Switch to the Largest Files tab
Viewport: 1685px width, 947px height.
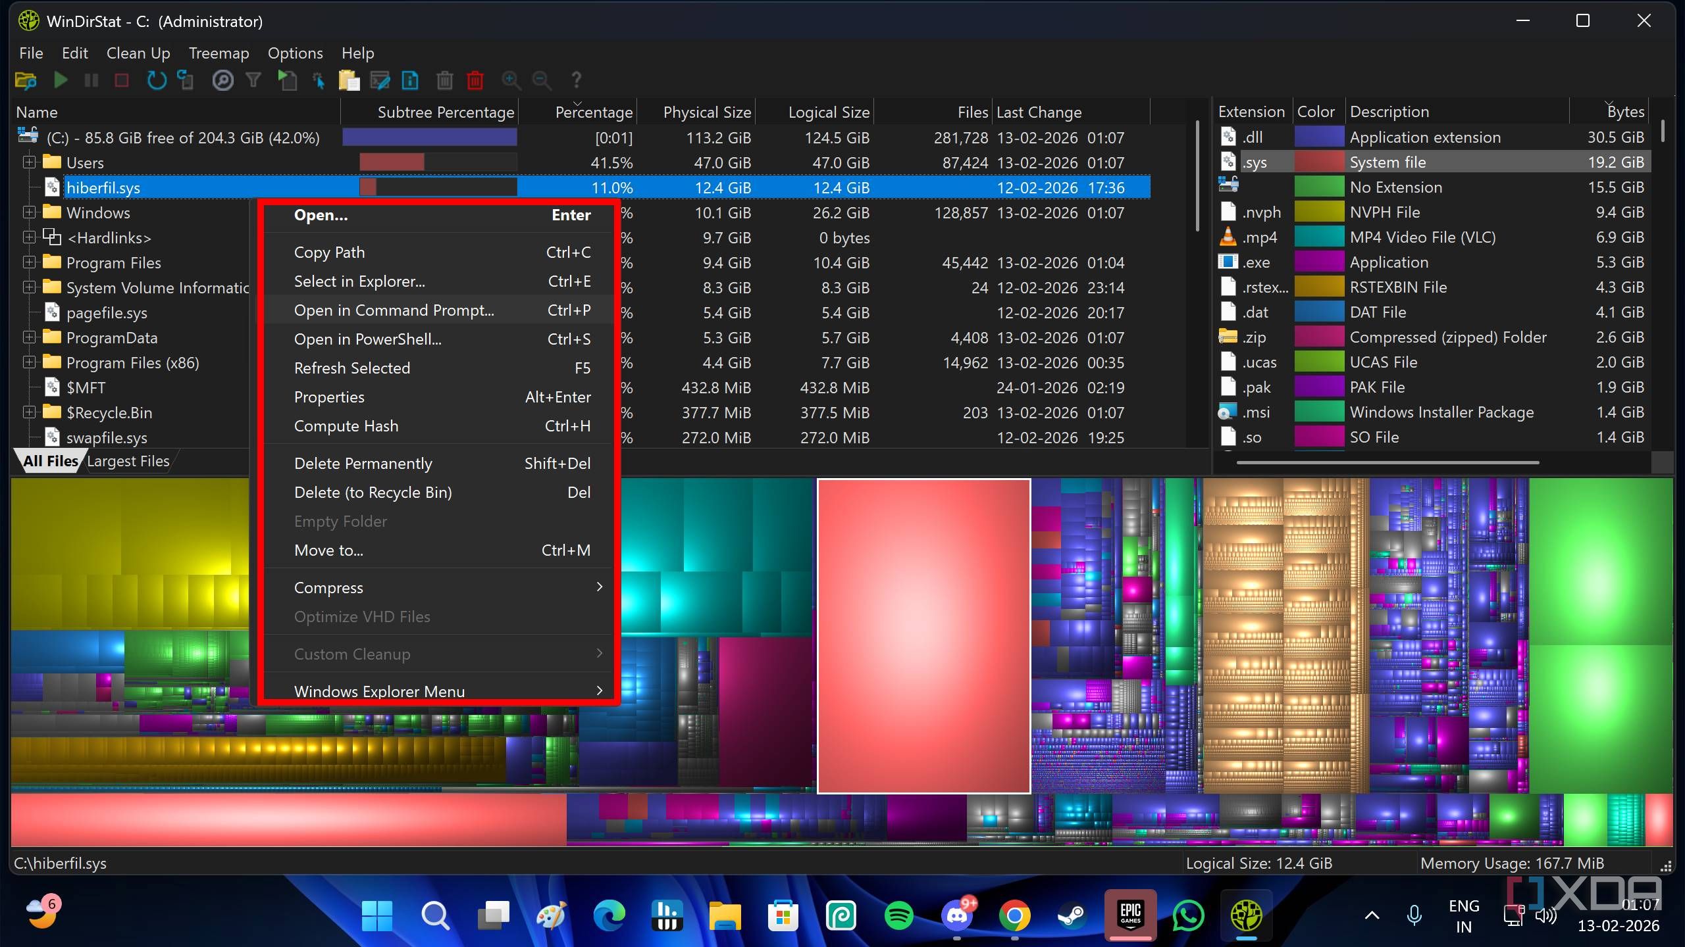click(x=128, y=461)
